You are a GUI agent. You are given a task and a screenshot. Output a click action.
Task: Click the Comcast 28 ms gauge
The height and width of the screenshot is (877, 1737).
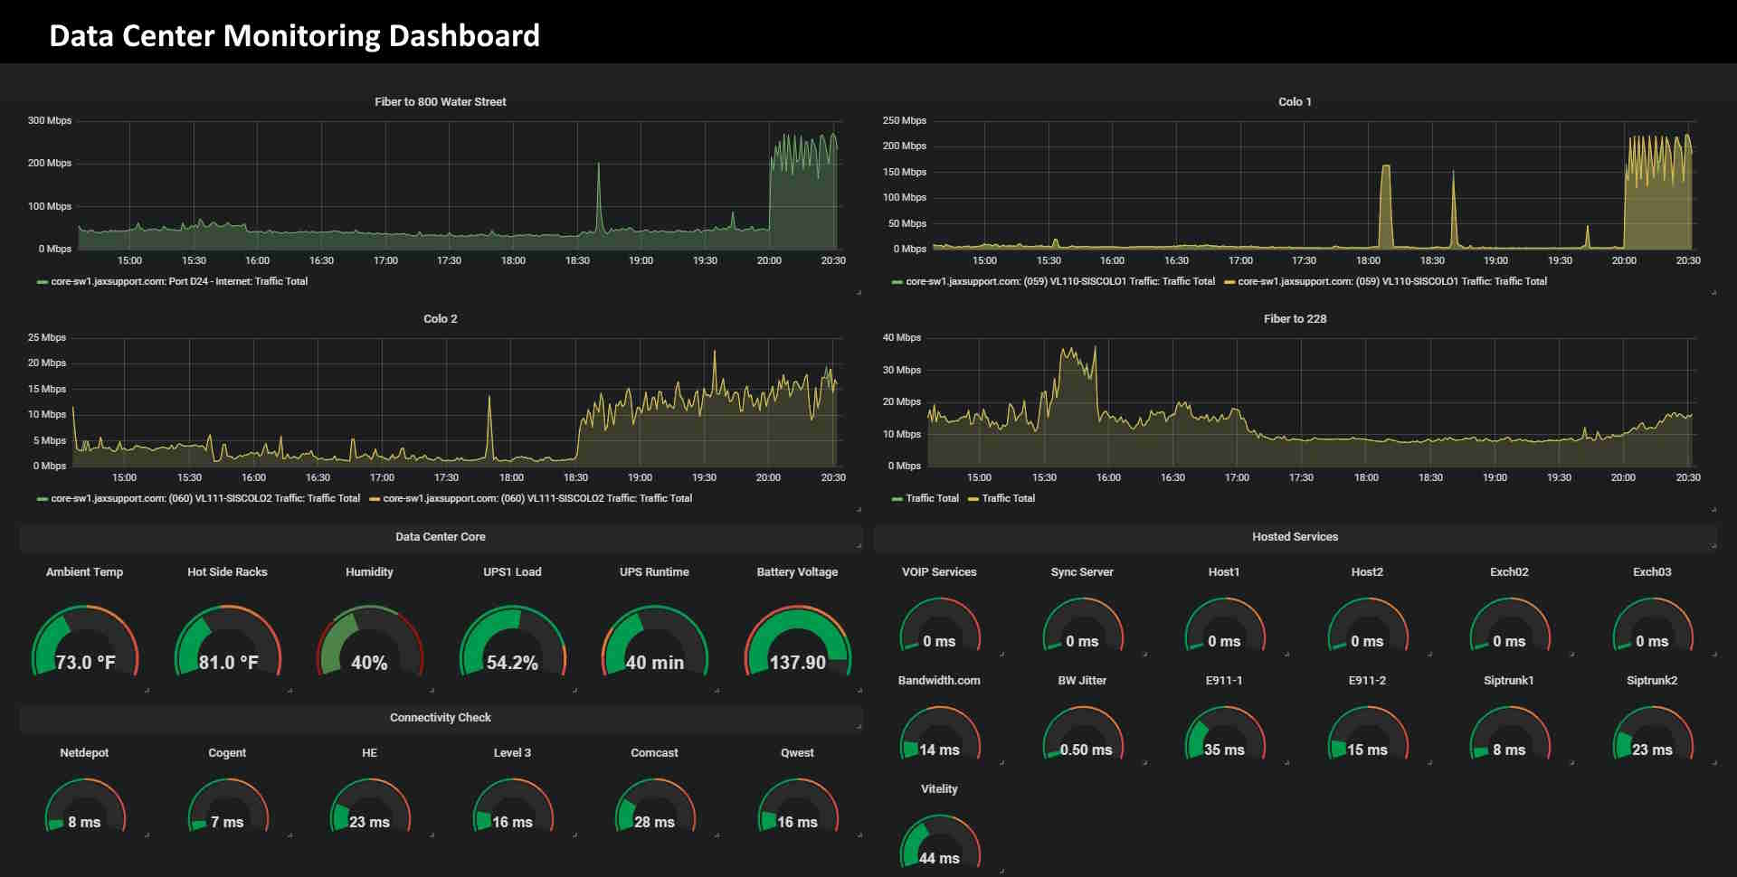click(x=655, y=806)
